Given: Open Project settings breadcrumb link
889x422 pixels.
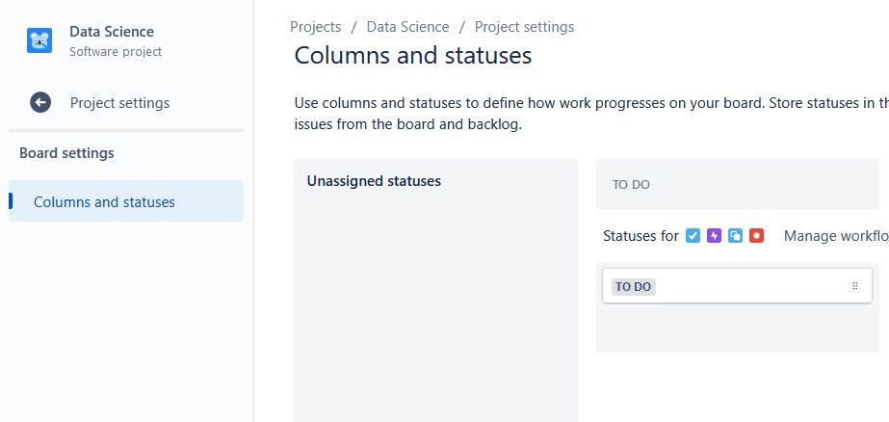Looking at the screenshot, I should pyautogui.click(x=524, y=27).
